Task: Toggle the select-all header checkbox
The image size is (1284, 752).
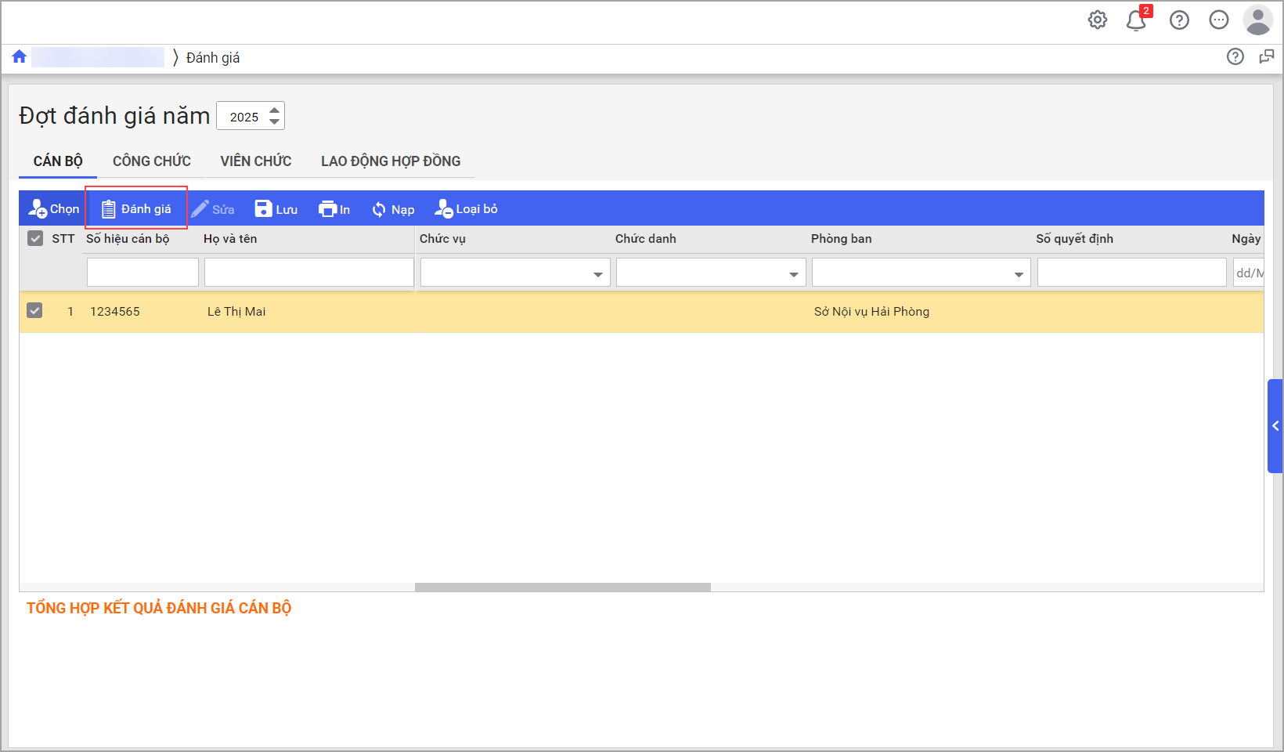Action: coord(35,239)
